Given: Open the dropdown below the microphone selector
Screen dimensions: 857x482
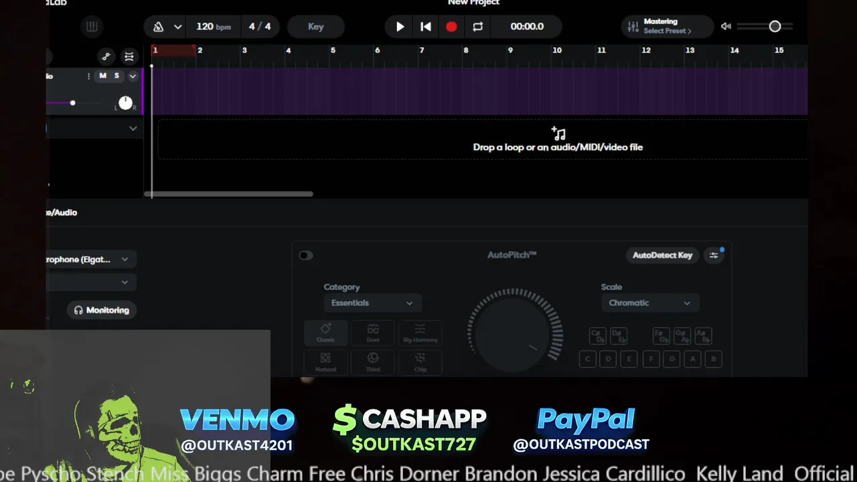Looking at the screenshot, I should tap(91, 283).
